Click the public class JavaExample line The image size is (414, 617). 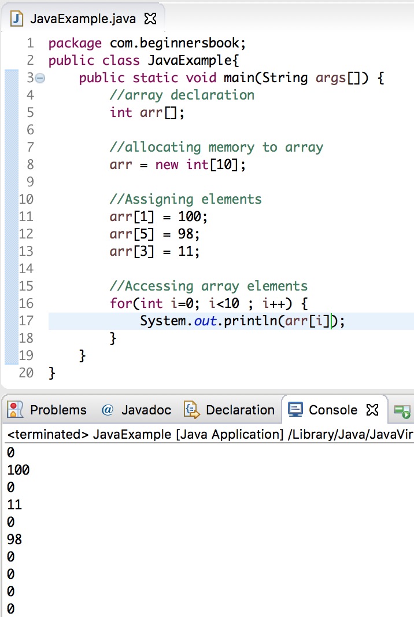tap(143, 60)
